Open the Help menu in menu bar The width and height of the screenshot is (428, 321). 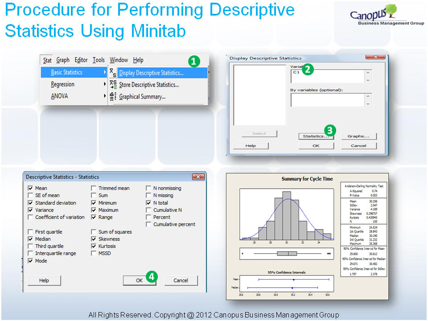click(x=138, y=60)
